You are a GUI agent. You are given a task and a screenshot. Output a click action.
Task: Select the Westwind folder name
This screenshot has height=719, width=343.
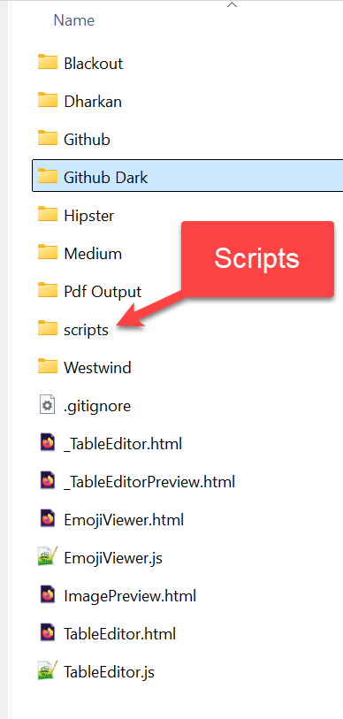coord(97,368)
